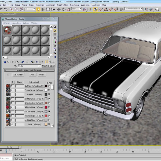The height and width of the screenshot is (161, 161).
Task: Enable the checkered Background icon
Action: (55, 34)
